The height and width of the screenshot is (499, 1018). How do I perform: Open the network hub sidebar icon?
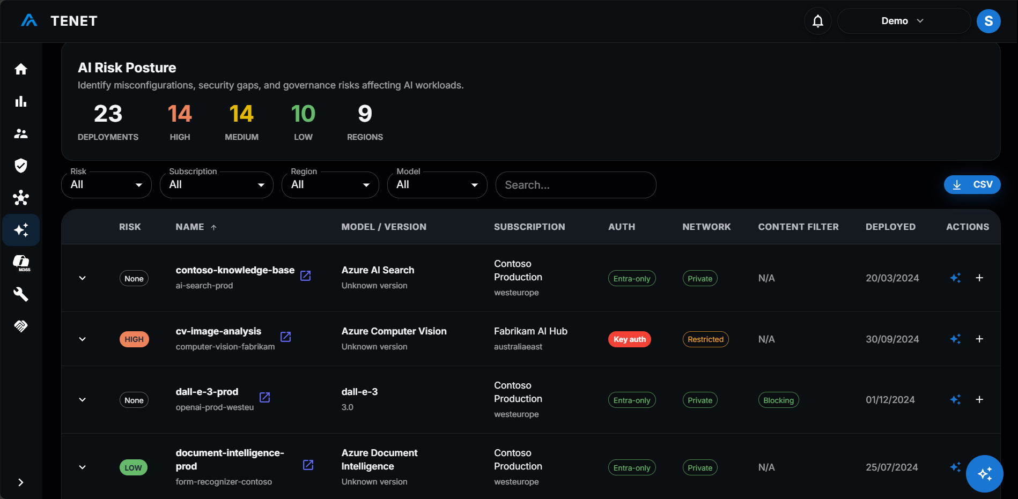coord(21,198)
